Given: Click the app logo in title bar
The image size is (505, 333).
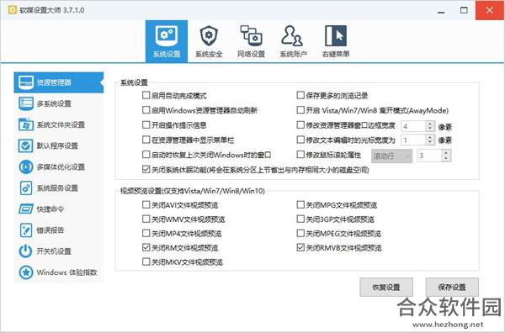Looking at the screenshot, I should [x=13, y=10].
